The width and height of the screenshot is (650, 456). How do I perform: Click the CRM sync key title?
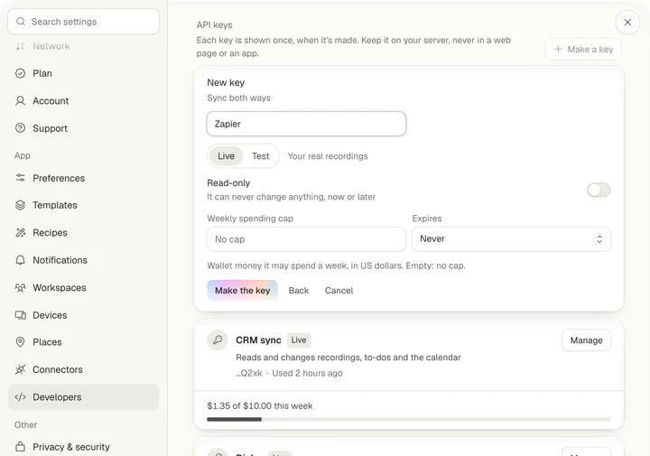[258, 340]
